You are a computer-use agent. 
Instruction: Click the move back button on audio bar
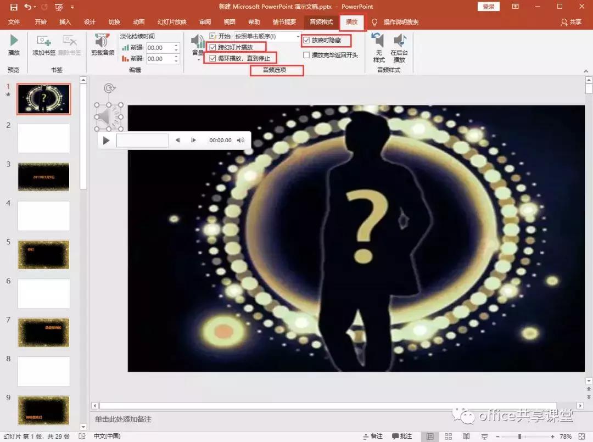(x=178, y=140)
